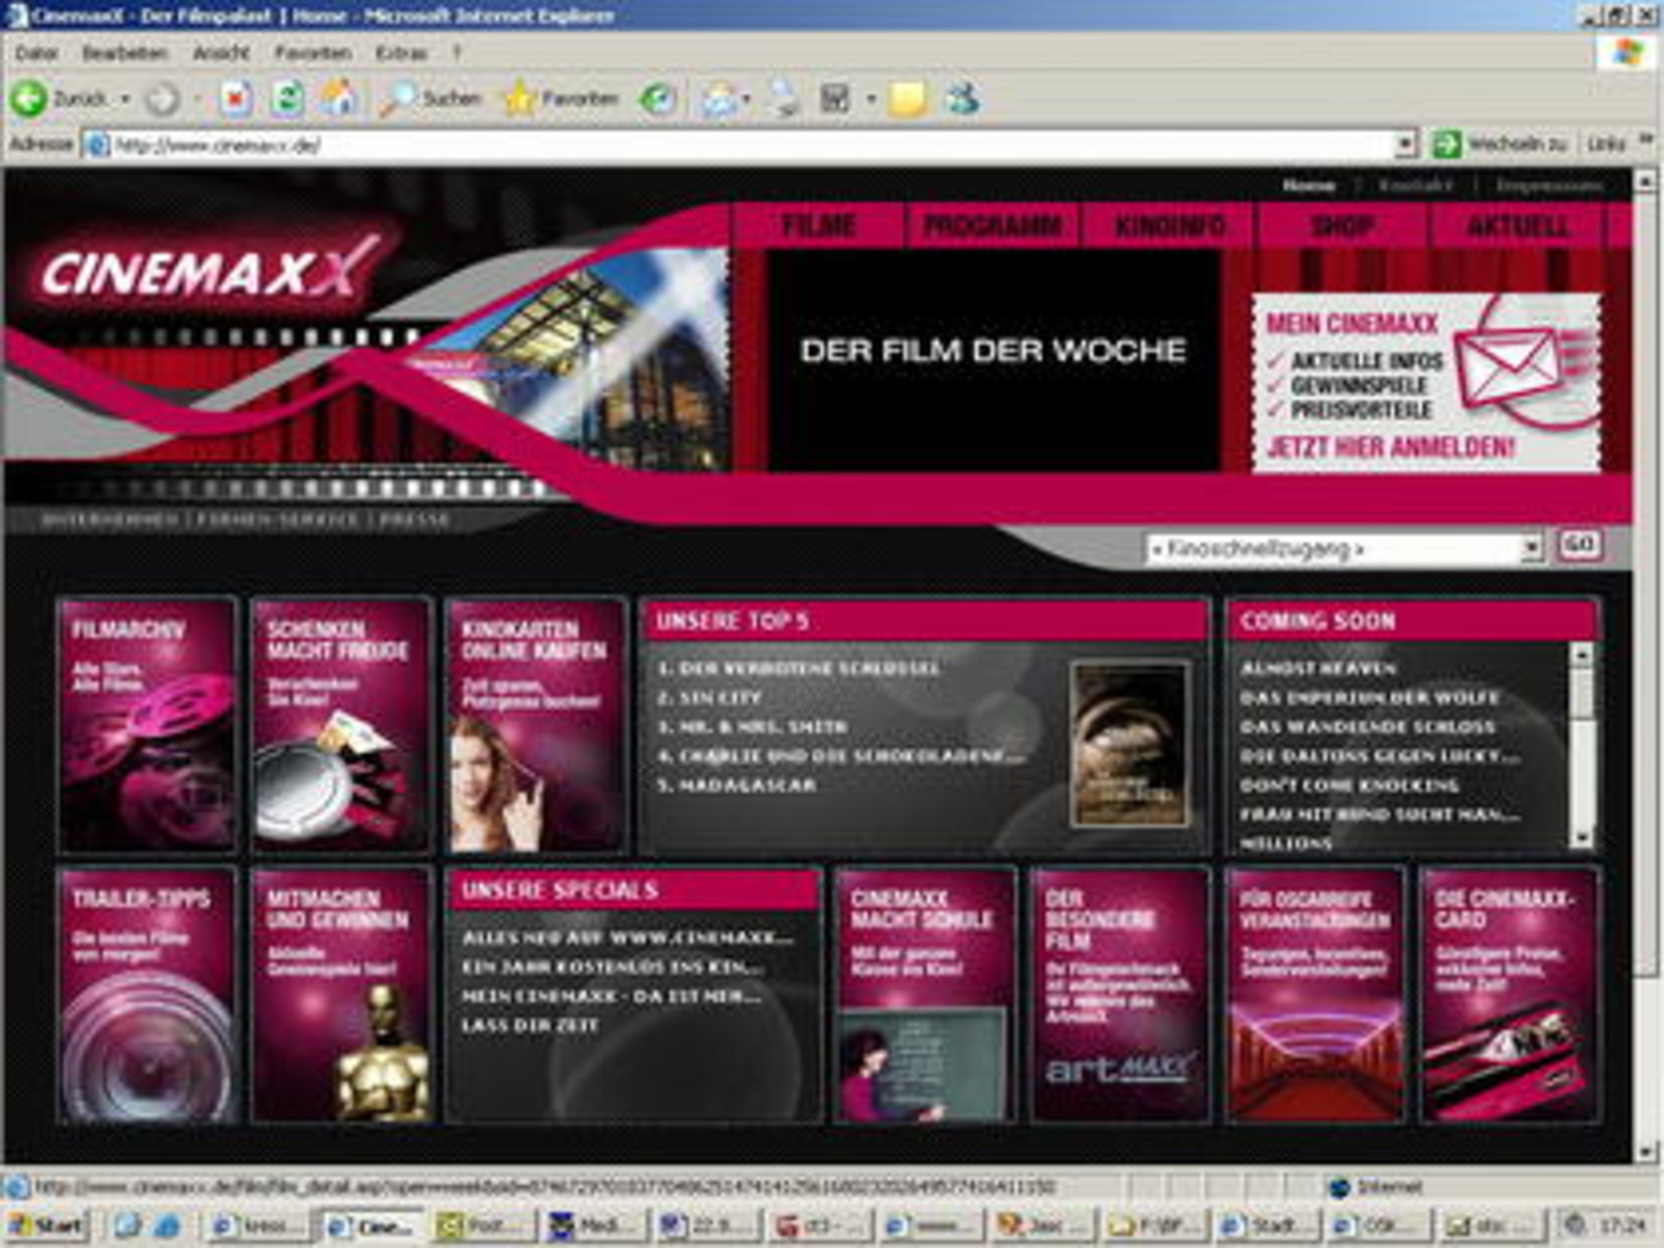
Task: Click the History/Media toolbar icon
Action: pos(658,99)
